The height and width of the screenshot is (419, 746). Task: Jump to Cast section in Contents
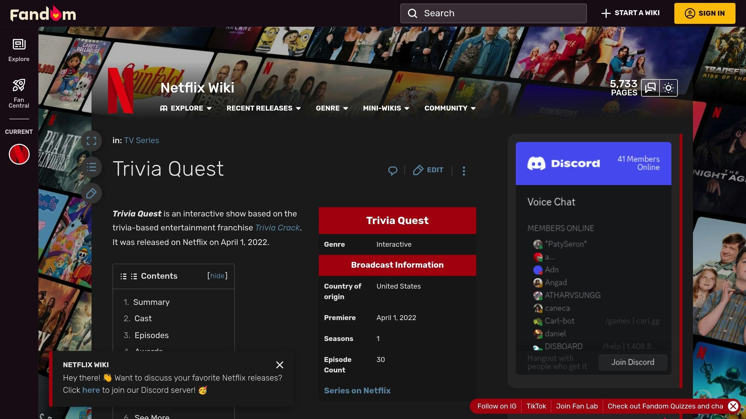tap(143, 319)
